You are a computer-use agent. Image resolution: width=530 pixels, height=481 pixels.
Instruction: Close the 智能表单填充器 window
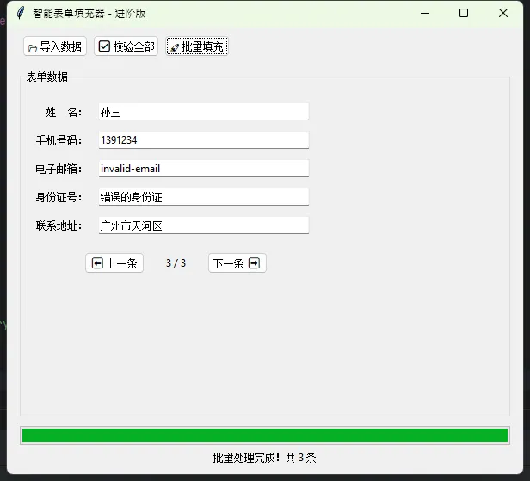click(x=503, y=14)
